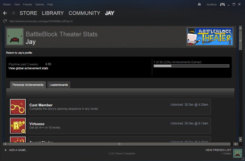Viewport: 245px width, 161px height.
Task: Open the View menu
Action: 17,4
